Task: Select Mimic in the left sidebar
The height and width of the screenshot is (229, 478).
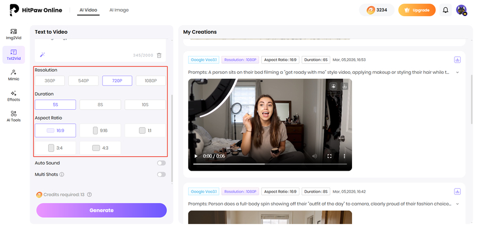Action: [x=13, y=74]
